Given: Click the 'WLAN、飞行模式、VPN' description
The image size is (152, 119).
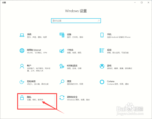Looking at the screenshot, I should [x=37, y=53].
